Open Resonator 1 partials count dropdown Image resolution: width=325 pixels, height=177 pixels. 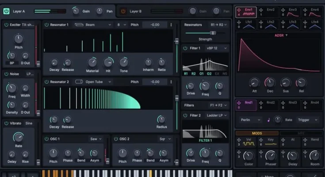click(x=122, y=25)
